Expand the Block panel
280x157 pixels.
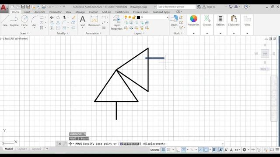click(x=178, y=33)
